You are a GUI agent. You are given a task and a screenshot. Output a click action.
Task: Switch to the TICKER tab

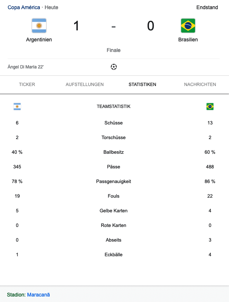(27, 84)
